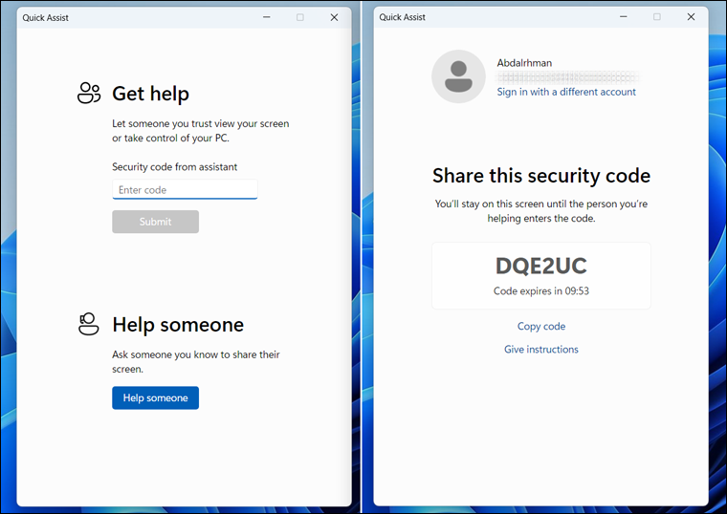Click the disabled maximize button in right window

[657, 16]
